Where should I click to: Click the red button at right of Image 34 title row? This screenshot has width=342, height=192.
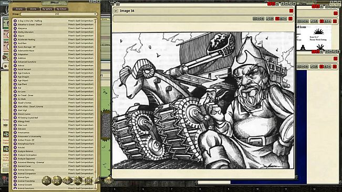point(291,10)
